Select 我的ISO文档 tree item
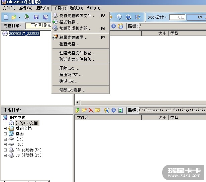The width and height of the screenshot is (206, 182). tap(27, 123)
